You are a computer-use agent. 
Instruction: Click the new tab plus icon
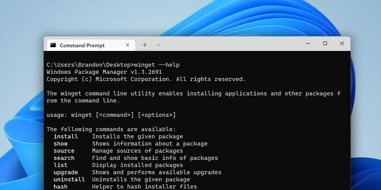[144, 45]
